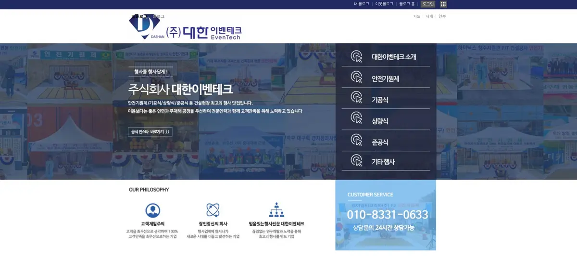Click cursor icon beside 준공식
This screenshot has height=259, width=577.
point(356,140)
